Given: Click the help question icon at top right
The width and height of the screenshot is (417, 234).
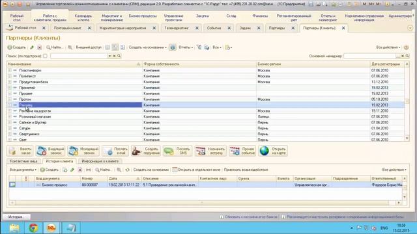Looking at the screenshot, I should (x=406, y=47).
